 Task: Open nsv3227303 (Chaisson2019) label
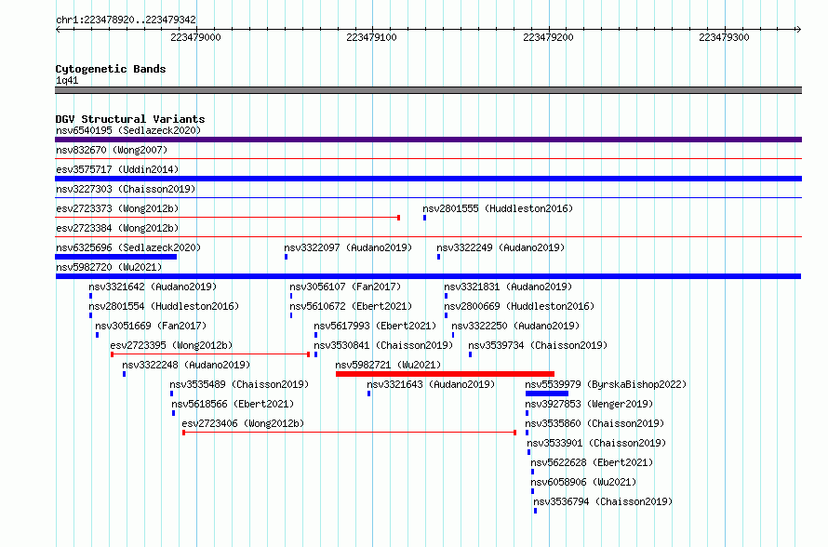[126, 189]
